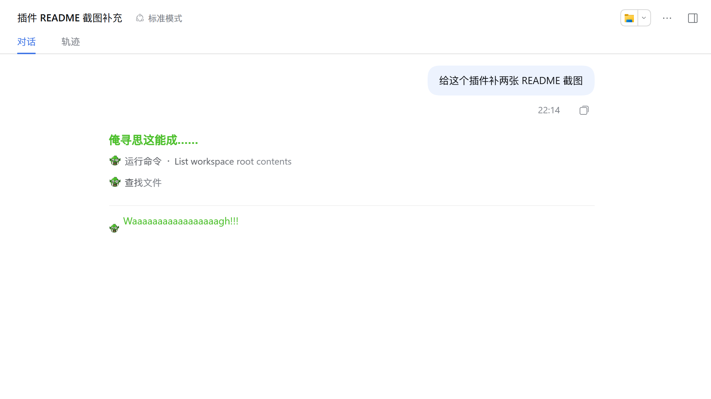711x399 pixels.
Task: Switch to the 对话 tab
Action: pyautogui.click(x=26, y=42)
